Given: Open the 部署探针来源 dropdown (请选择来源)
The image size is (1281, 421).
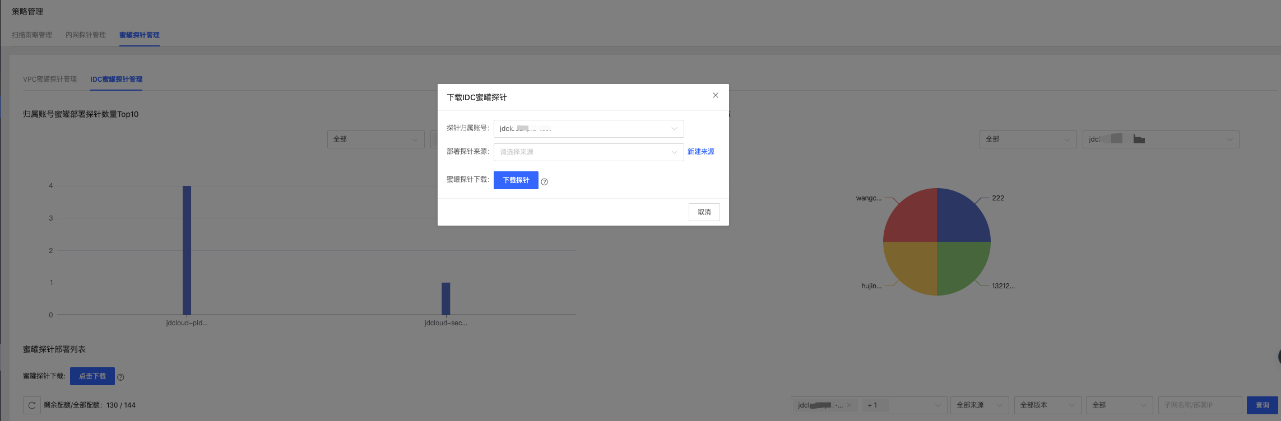Looking at the screenshot, I should 588,152.
